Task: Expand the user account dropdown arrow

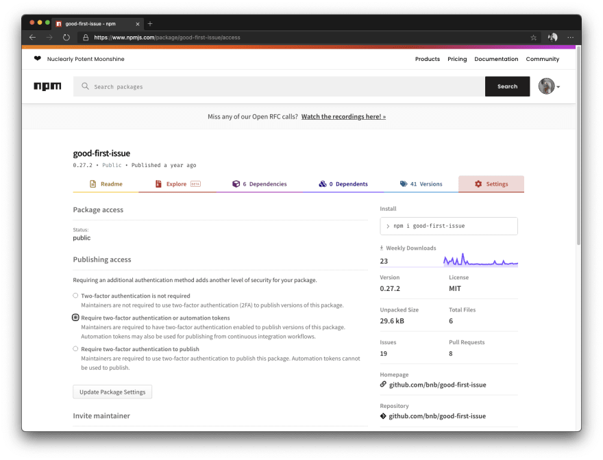Action: click(x=558, y=87)
